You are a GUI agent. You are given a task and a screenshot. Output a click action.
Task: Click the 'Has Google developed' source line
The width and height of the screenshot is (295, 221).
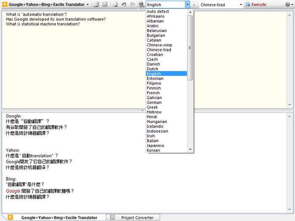pos(56,19)
